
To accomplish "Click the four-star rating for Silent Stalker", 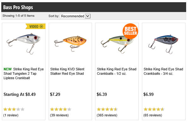I will [61, 109].
